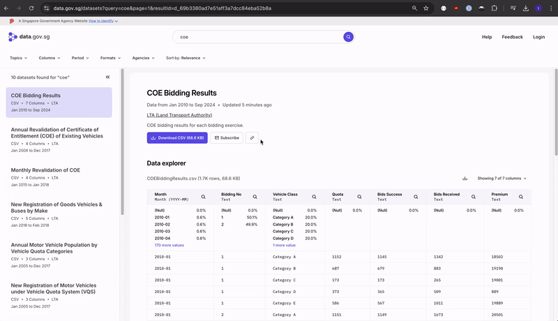Open the media control icon in toolbar
This screenshot has width=558, height=321.
pos(513,8)
